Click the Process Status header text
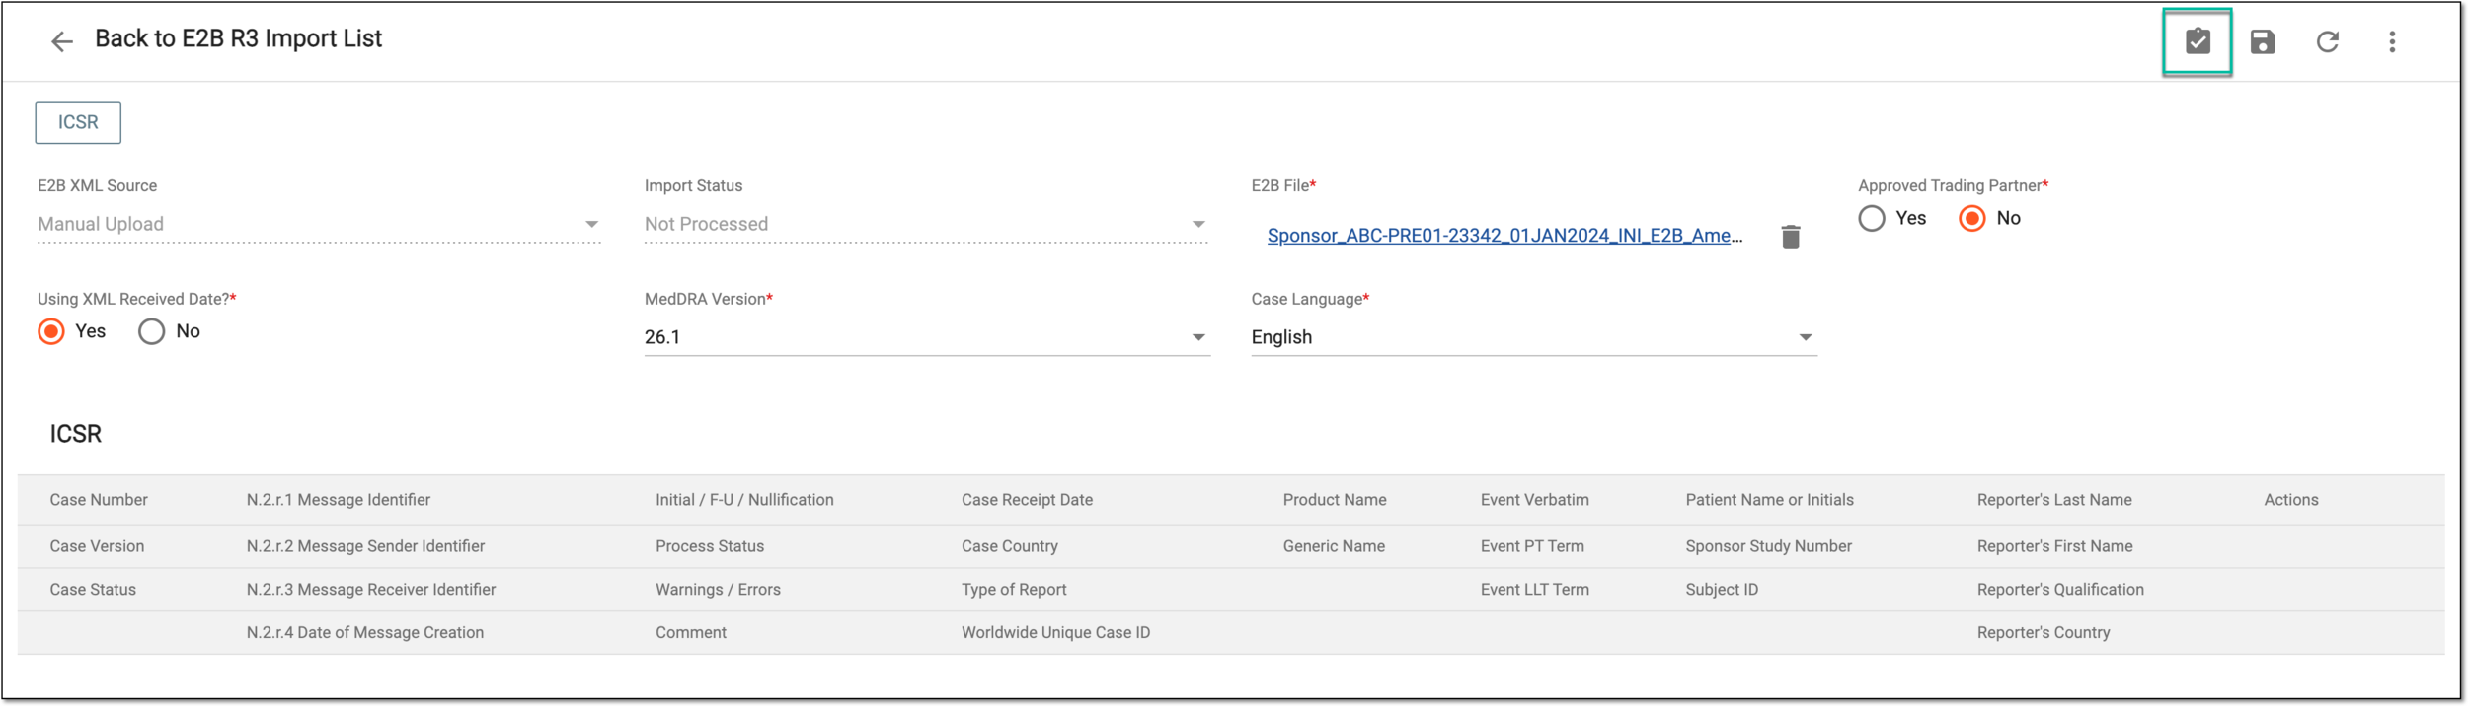The height and width of the screenshot is (706, 2468). 709,546
